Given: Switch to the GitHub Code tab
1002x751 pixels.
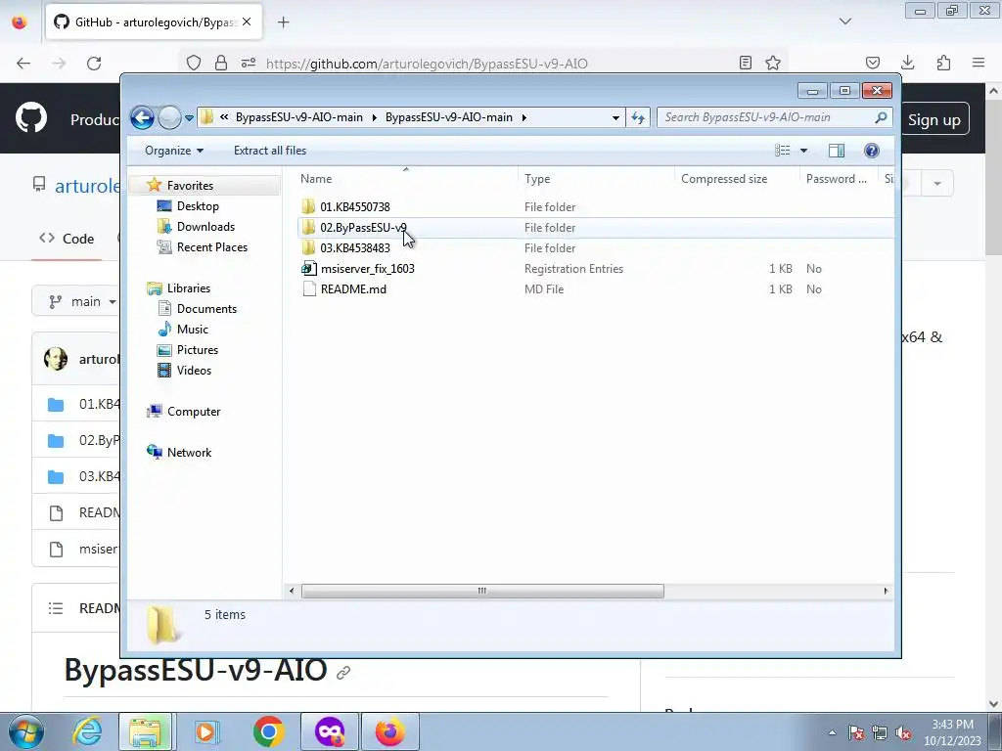Looking at the screenshot, I should pyautogui.click(x=67, y=239).
